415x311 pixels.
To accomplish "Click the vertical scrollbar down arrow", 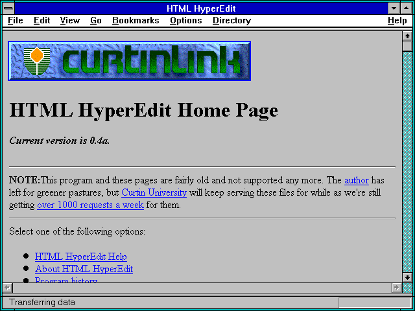I will pos(408,277).
